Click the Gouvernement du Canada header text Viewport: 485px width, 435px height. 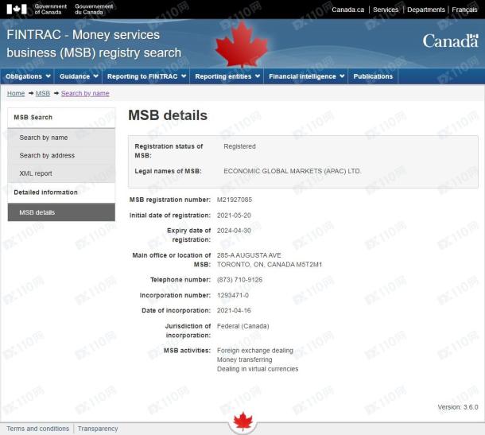pos(94,10)
